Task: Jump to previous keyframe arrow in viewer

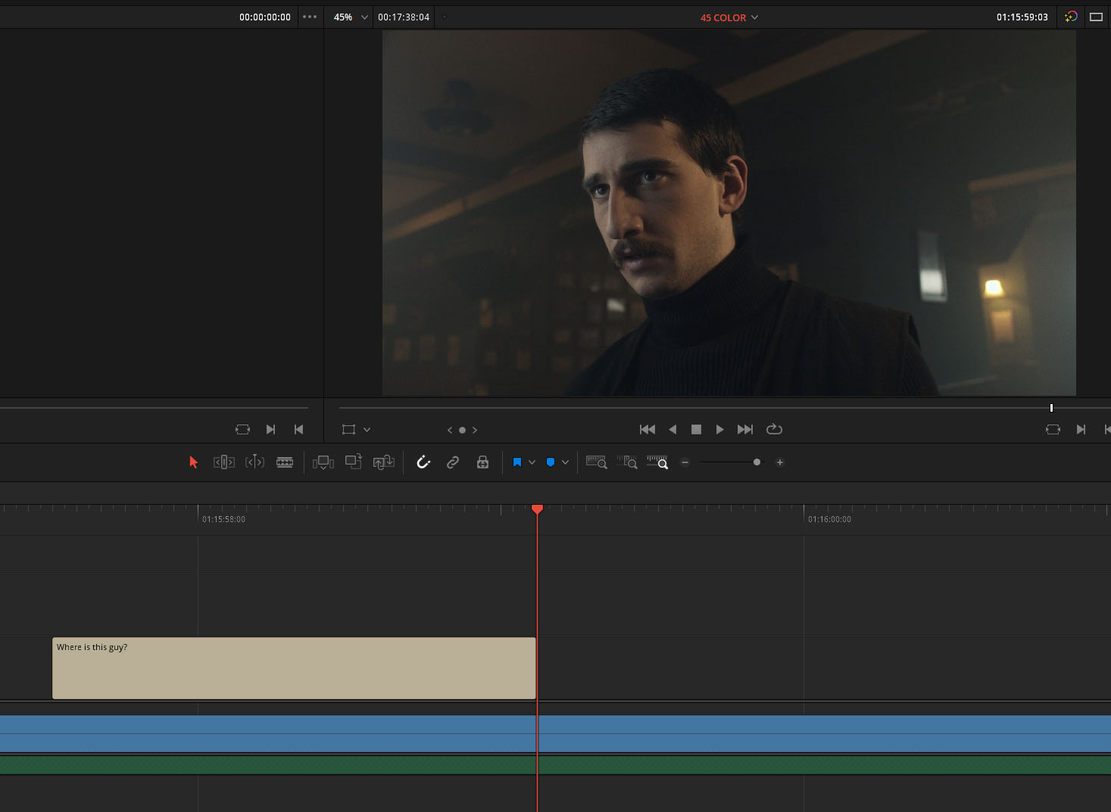Action: (x=450, y=430)
